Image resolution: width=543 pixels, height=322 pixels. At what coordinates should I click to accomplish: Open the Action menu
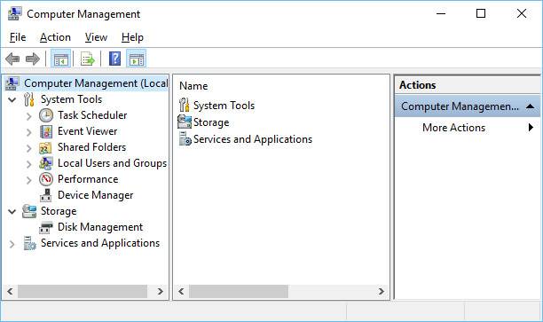point(55,37)
